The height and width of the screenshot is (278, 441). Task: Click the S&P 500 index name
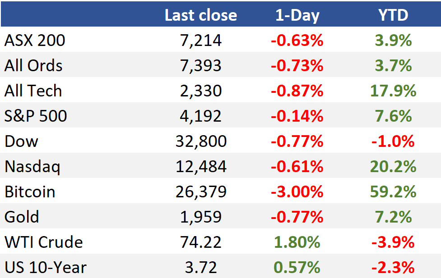36,116
